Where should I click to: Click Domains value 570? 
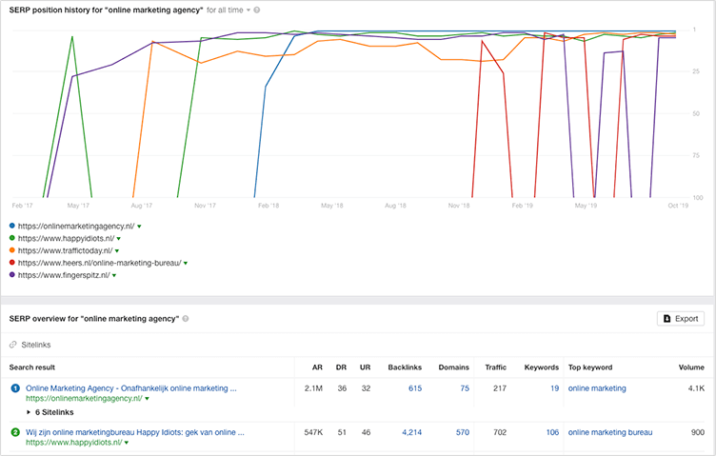463,432
